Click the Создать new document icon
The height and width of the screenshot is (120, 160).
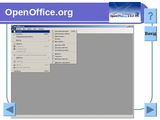pos(14,31)
